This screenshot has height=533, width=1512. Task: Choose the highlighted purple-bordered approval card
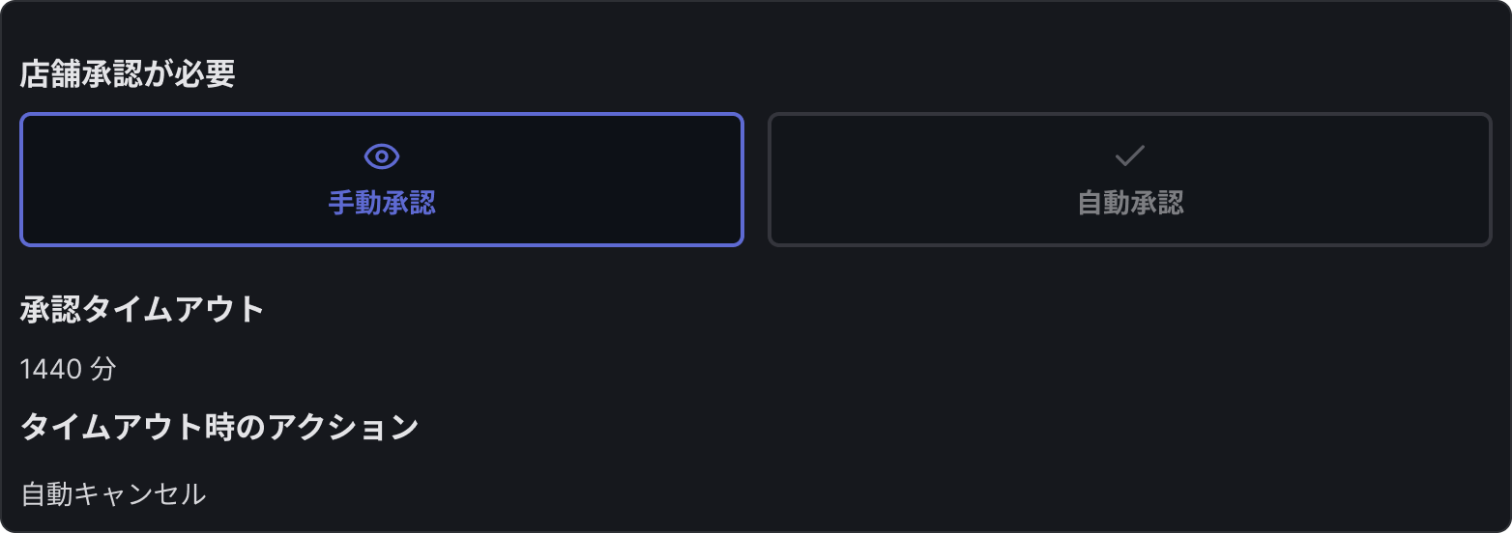[x=382, y=180]
